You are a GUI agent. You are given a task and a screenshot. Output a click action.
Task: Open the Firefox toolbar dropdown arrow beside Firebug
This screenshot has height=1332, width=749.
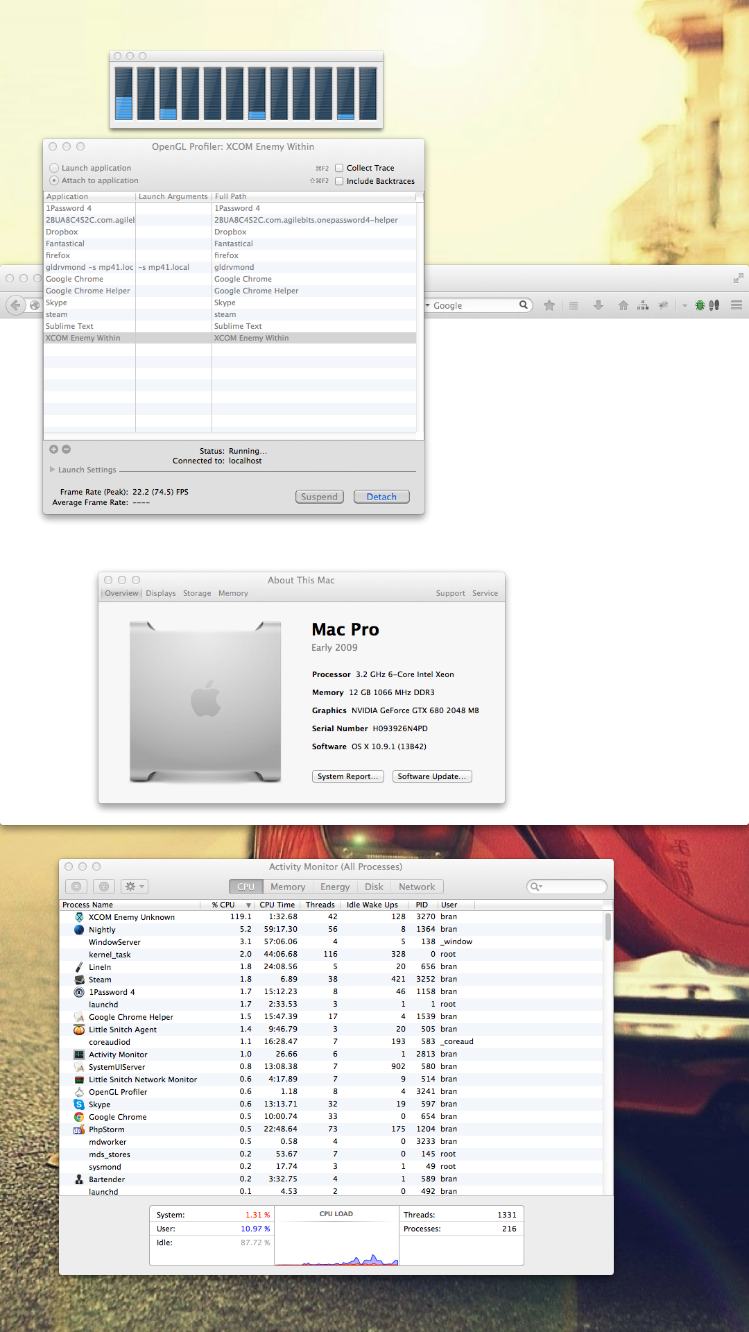click(685, 305)
